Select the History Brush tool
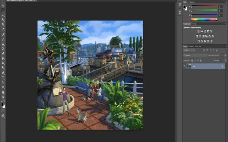Image resolution: width=228 pixels, height=142 pixels. click(x=3, y=49)
